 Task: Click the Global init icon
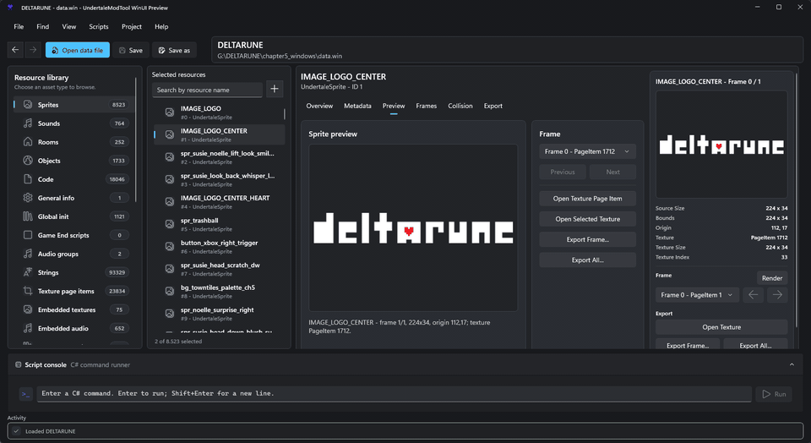click(28, 216)
